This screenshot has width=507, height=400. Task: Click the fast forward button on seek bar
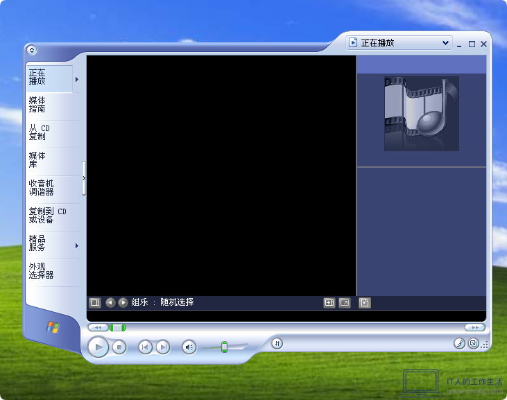[x=475, y=328]
